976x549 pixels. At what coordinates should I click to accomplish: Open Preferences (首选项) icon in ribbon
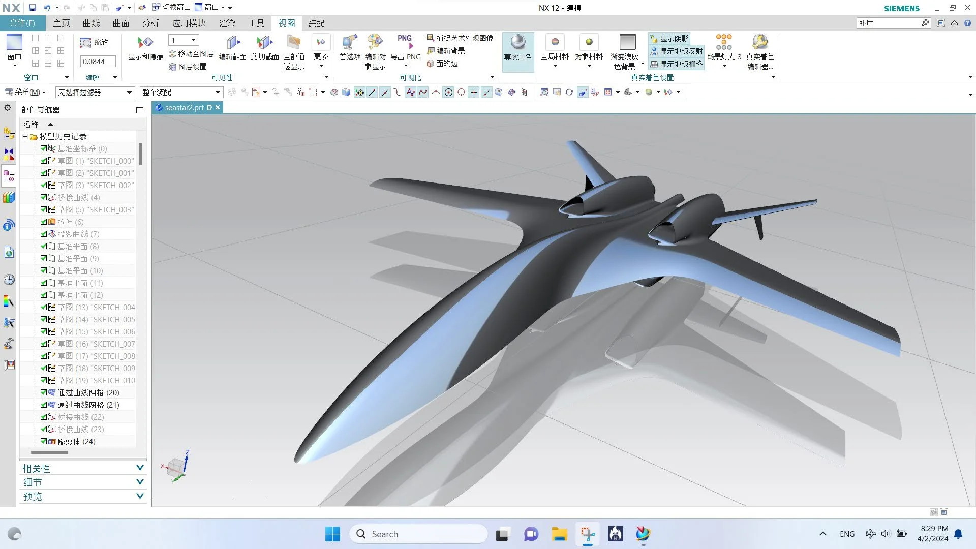tap(350, 43)
